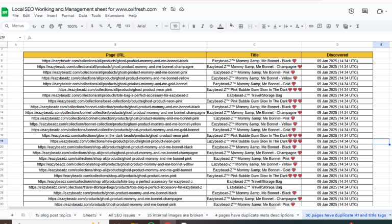
Task: Open the Functions sigma icon
Action: coord(358,26)
